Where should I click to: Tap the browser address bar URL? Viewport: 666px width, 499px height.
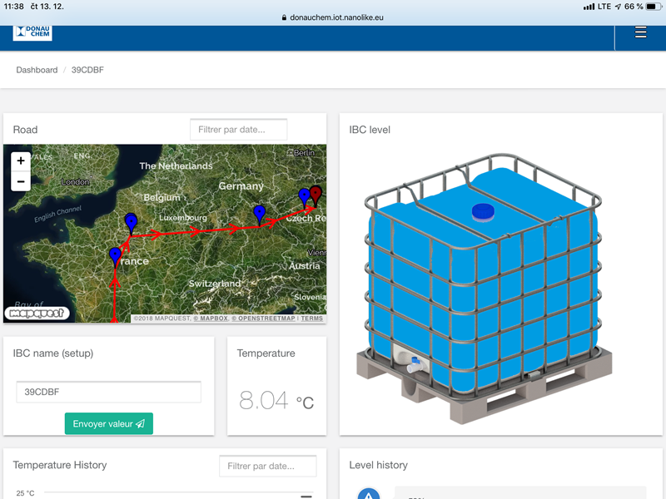337,17
